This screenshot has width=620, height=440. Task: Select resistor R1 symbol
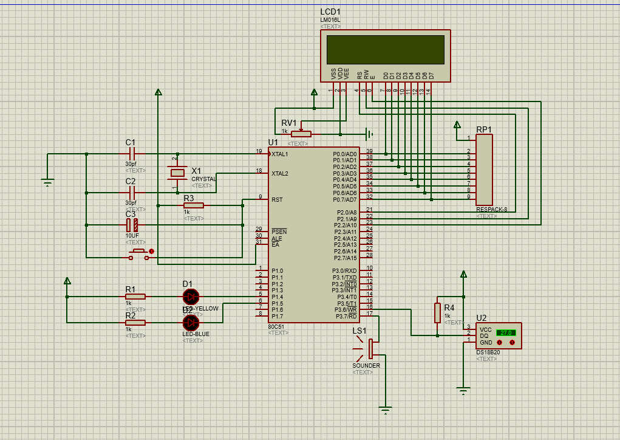(x=135, y=297)
